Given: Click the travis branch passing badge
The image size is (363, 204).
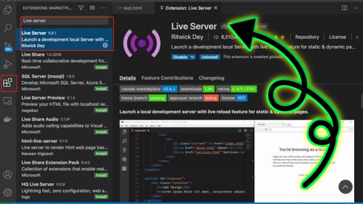Looking at the screenshot, I should click(143, 98).
